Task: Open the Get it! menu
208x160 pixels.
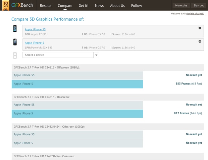Action: [x=84, y=6]
